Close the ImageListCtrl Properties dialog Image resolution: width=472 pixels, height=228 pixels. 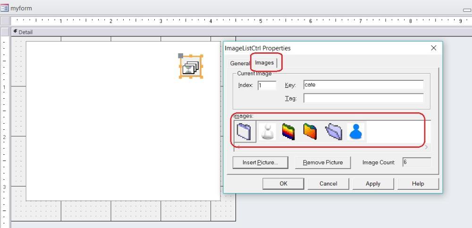(x=433, y=48)
